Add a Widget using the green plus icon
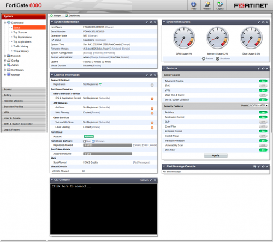The height and width of the screenshot is (242, 273). (x=51, y=16)
